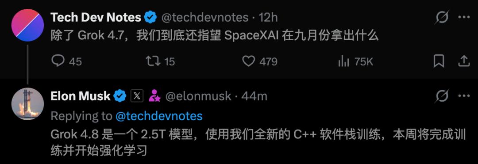
Task: Bookmark the Tech Dev Notes tweet
Action: (439, 61)
